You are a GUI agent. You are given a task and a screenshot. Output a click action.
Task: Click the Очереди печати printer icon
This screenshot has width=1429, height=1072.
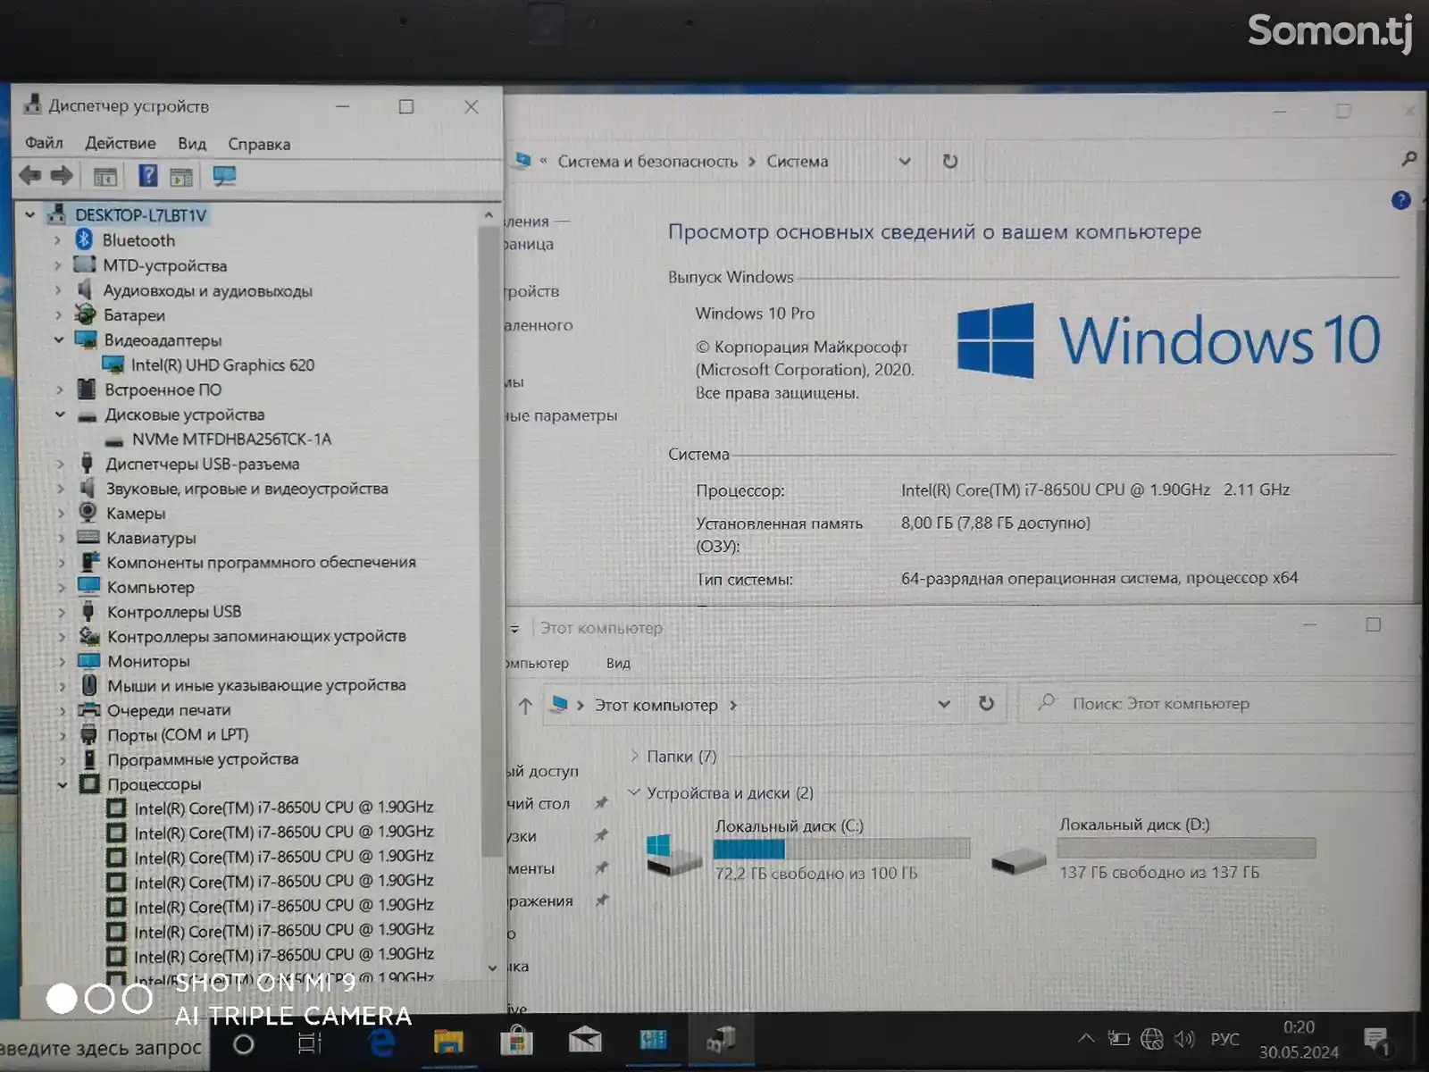point(89,710)
